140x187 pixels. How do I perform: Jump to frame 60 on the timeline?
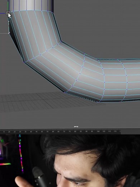click(x=53, y=132)
